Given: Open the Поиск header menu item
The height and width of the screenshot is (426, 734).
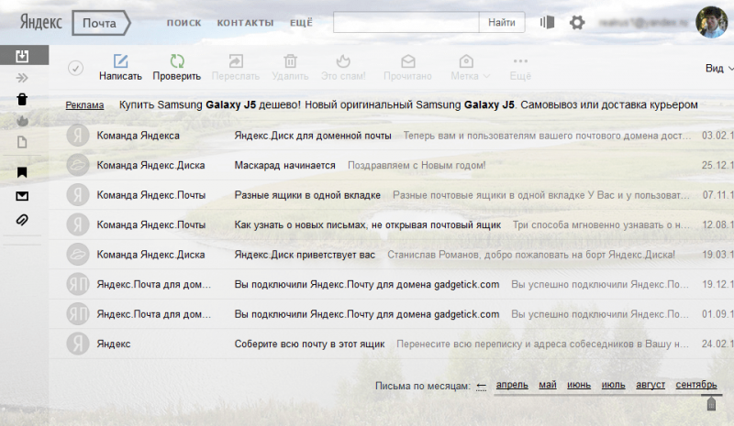Looking at the screenshot, I should 183,22.
